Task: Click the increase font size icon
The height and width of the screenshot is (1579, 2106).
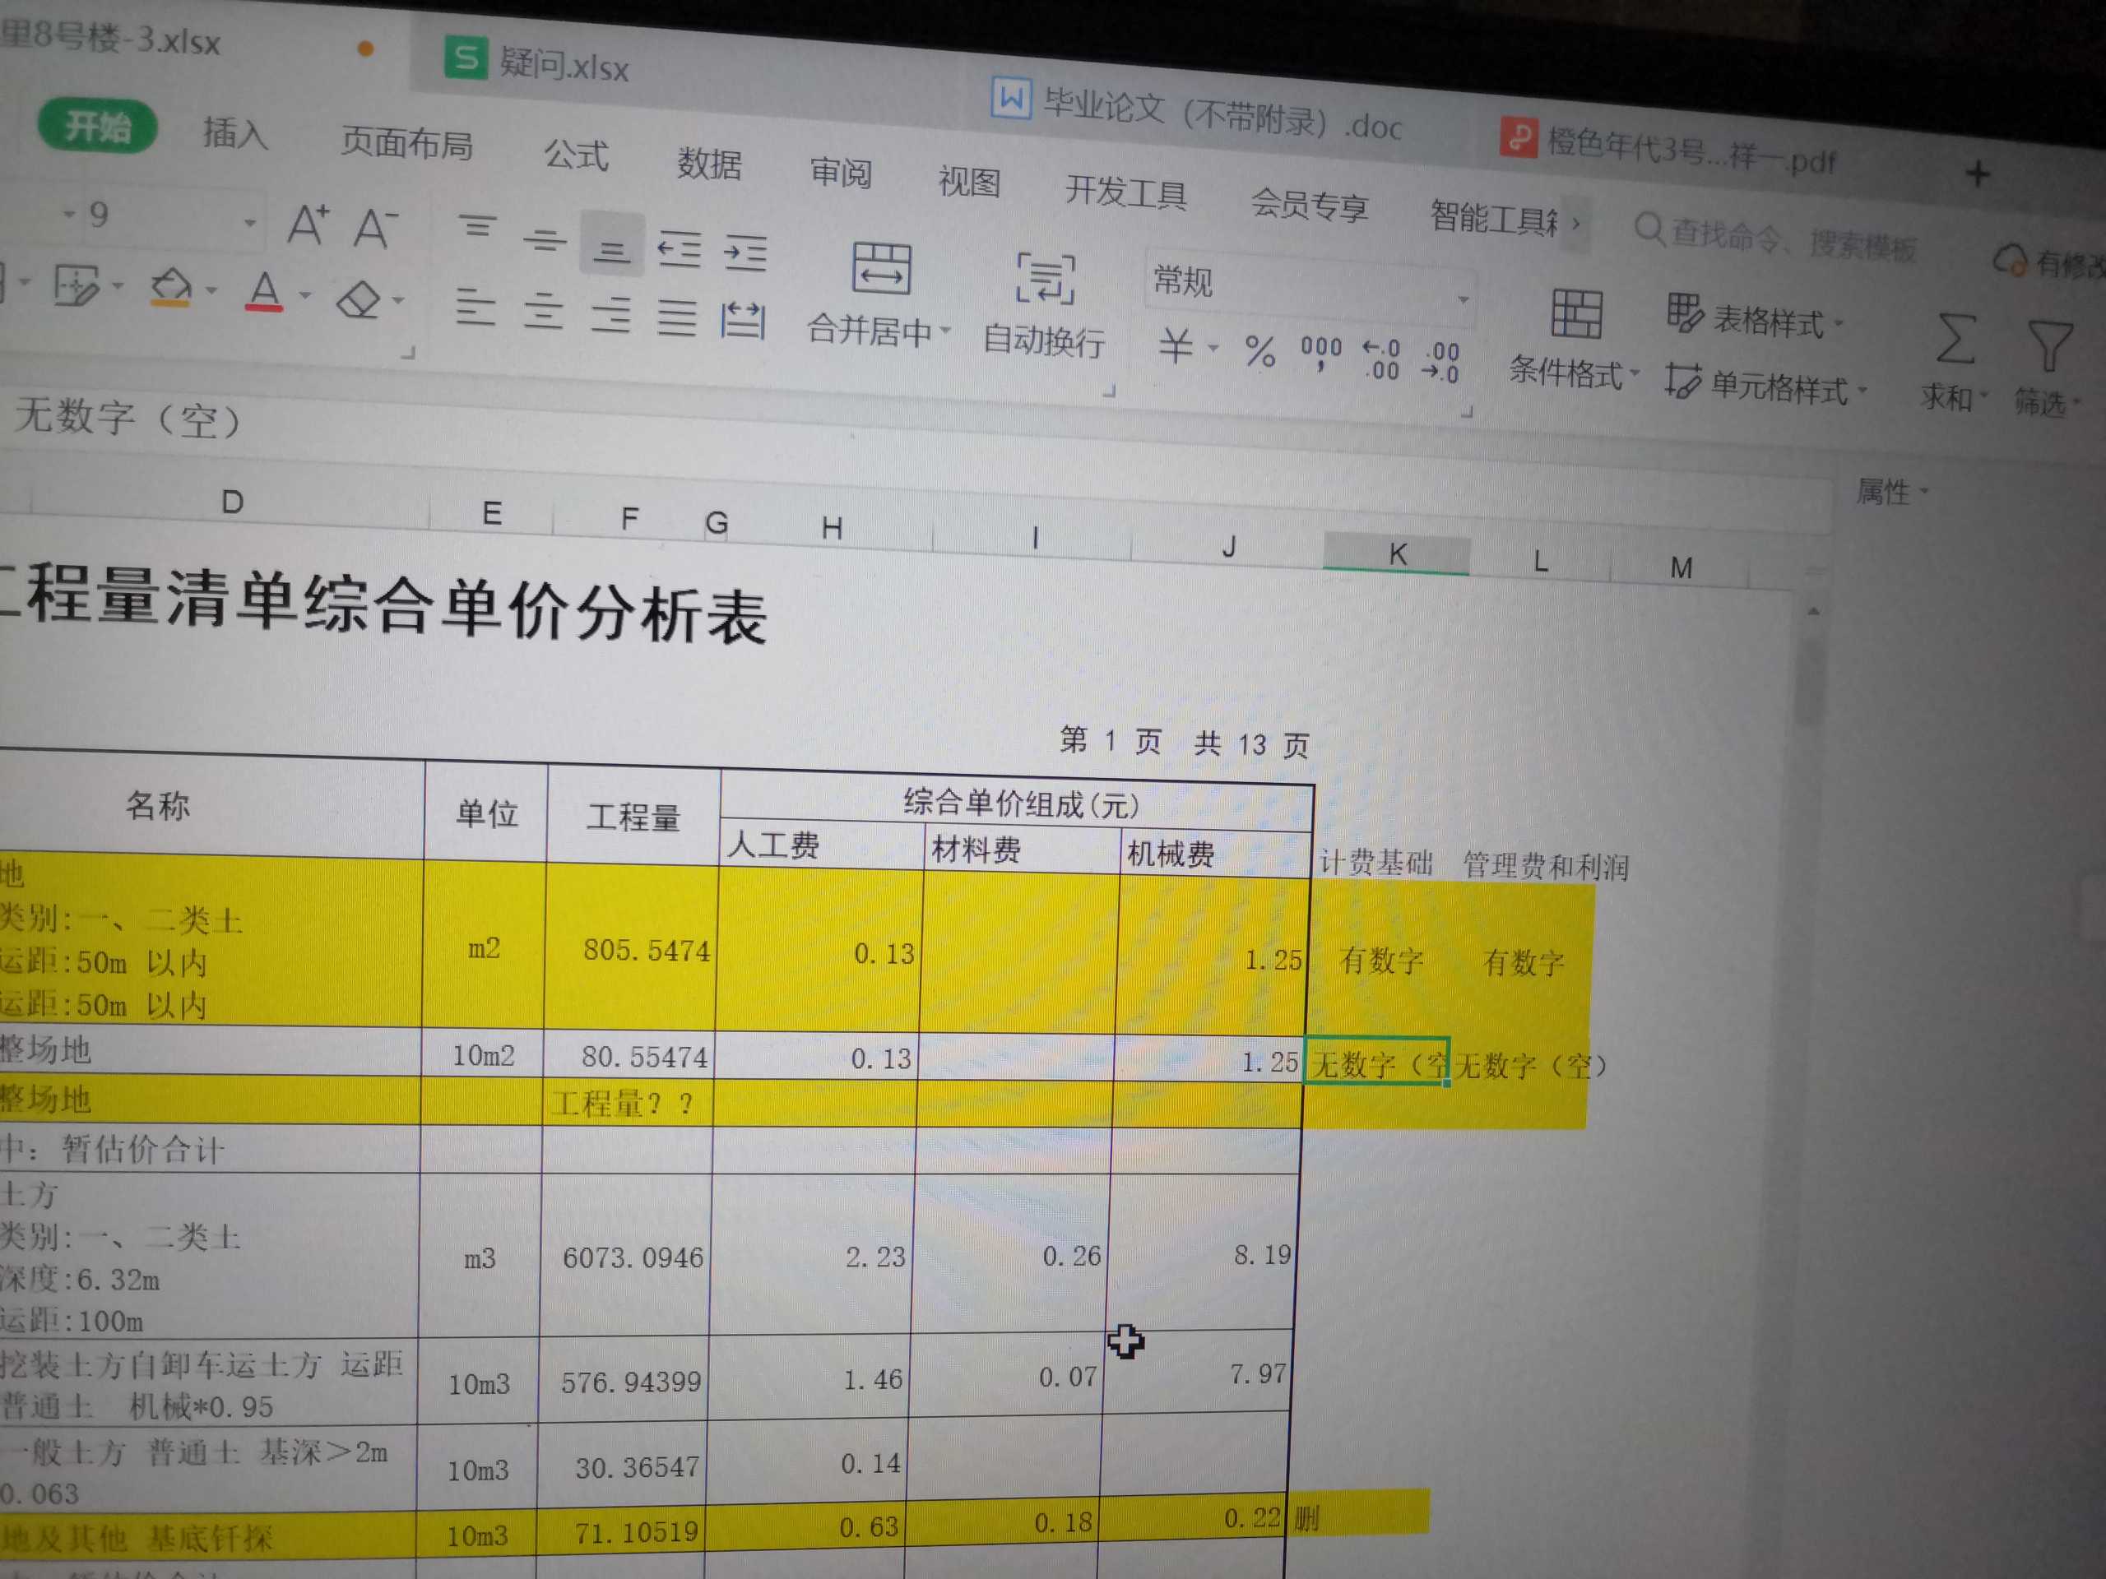Action: (x=308, y=225)
